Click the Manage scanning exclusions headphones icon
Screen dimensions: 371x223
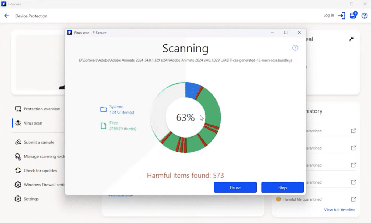[x=18, y=156]
